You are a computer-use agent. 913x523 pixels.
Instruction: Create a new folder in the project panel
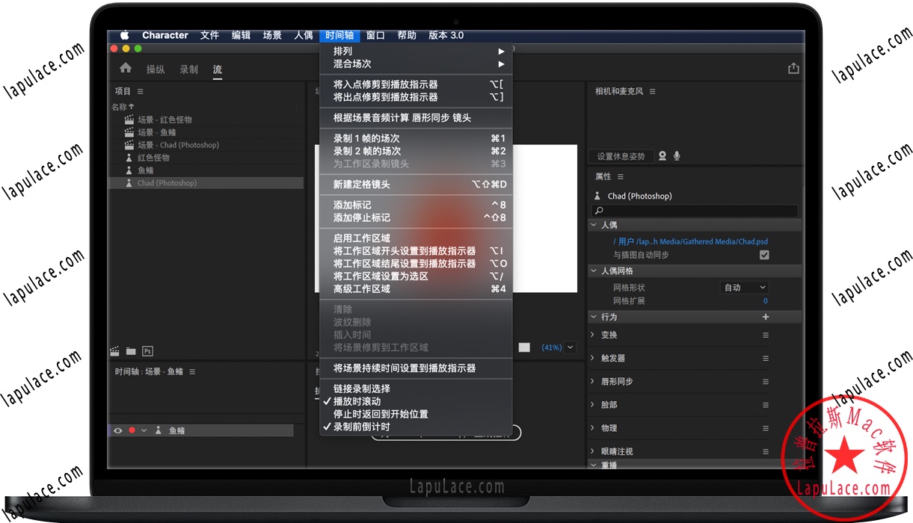pos(130,350)
